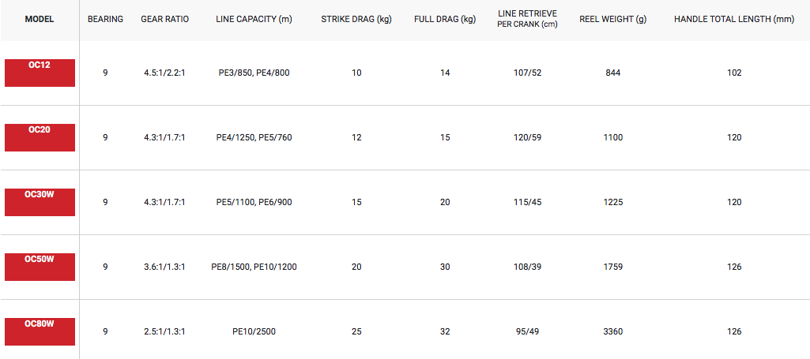Click LINE RETRIEVE PER CRANK header
The image size is (810, 359).
527,19
